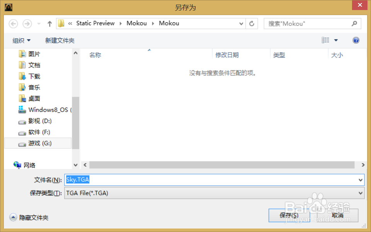Refresh the folder view with the refresh icon

[252, 24]
